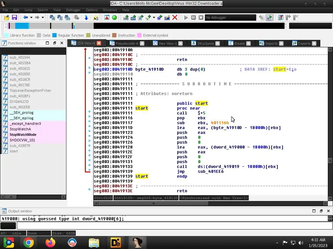The height and width of the screenshot is (249, 333).
Task: Click the Output window command input field
Action: [x=175, y=226]
